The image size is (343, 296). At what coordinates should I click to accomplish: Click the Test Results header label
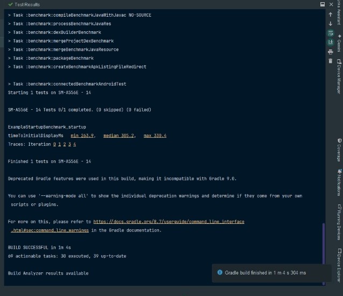pyautogui.click(x=27, y=5)
